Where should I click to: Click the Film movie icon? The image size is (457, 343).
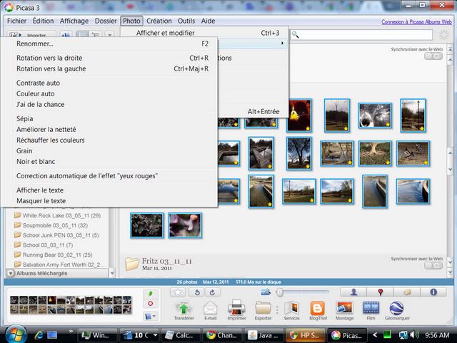point(371,309)
